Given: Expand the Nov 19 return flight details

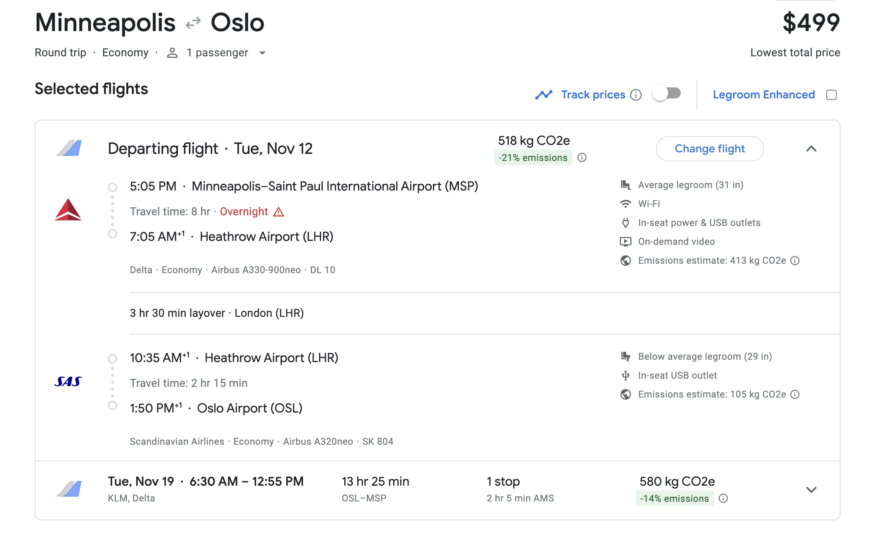Looking at the screenshot, I should (811, 490).
